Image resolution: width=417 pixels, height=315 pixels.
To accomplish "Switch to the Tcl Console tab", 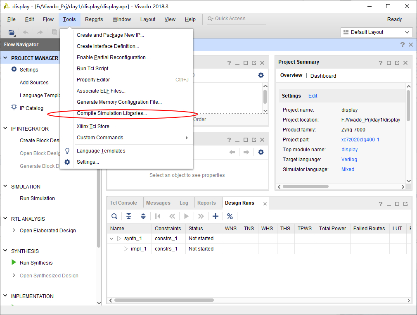I will (123, 203).
